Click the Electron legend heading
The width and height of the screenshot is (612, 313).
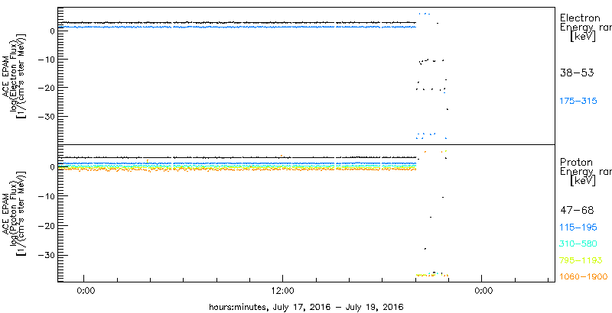580,18
